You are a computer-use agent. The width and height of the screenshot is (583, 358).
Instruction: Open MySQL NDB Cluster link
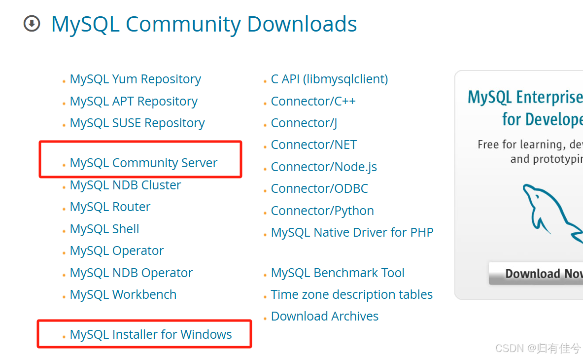(x=125, y=185)
